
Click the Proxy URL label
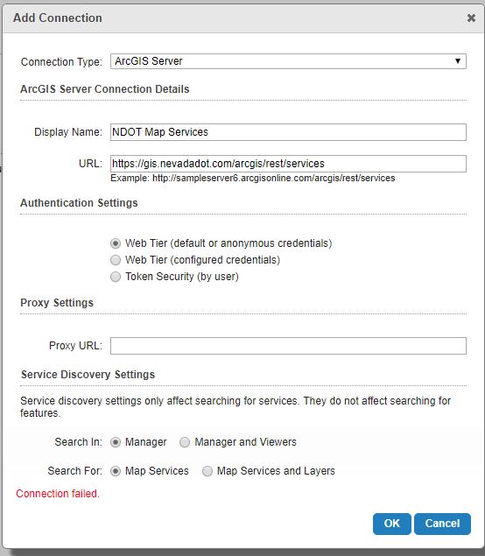tap(75, 346)
